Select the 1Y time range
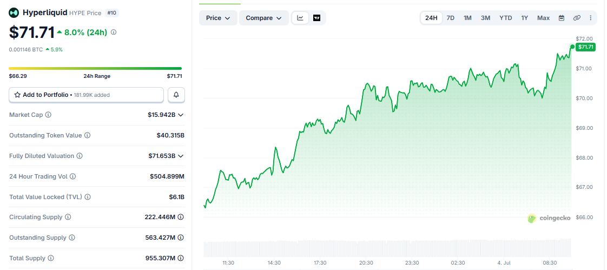The width and height of the screenshot is (607, 270). coord(525,18)
